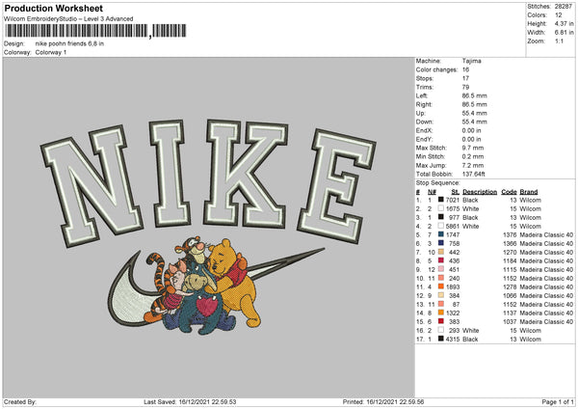Click the Min Stitch value '0.2 mm'

[x=473, y=156]
